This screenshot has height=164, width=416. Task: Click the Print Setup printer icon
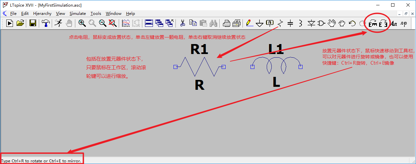click(226, 23)
